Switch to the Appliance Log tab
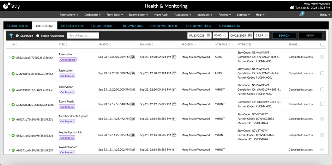 229,26
